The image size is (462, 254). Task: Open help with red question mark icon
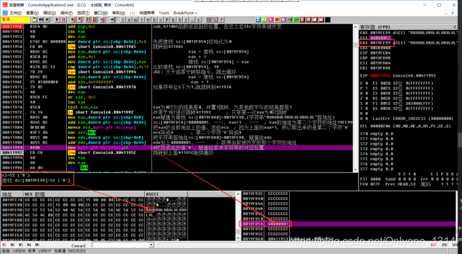click(221, 20)
